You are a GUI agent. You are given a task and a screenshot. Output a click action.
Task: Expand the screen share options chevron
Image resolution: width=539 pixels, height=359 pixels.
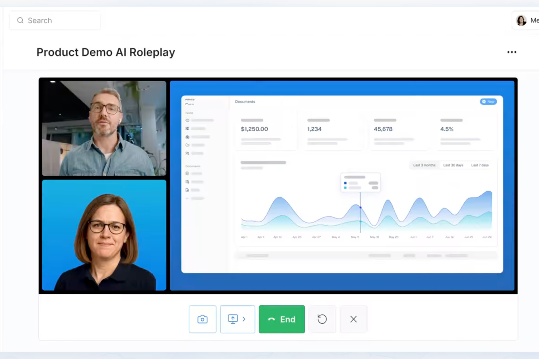click(243, 319)
